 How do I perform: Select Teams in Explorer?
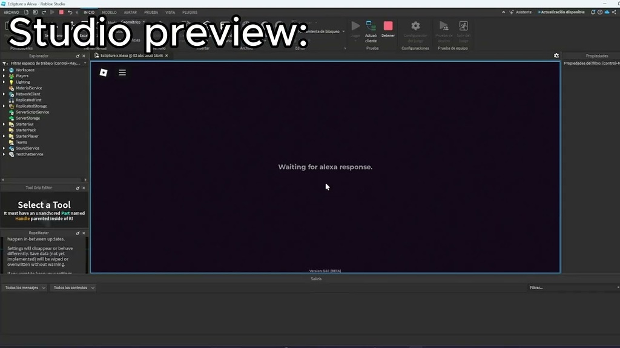click(21, 142)
